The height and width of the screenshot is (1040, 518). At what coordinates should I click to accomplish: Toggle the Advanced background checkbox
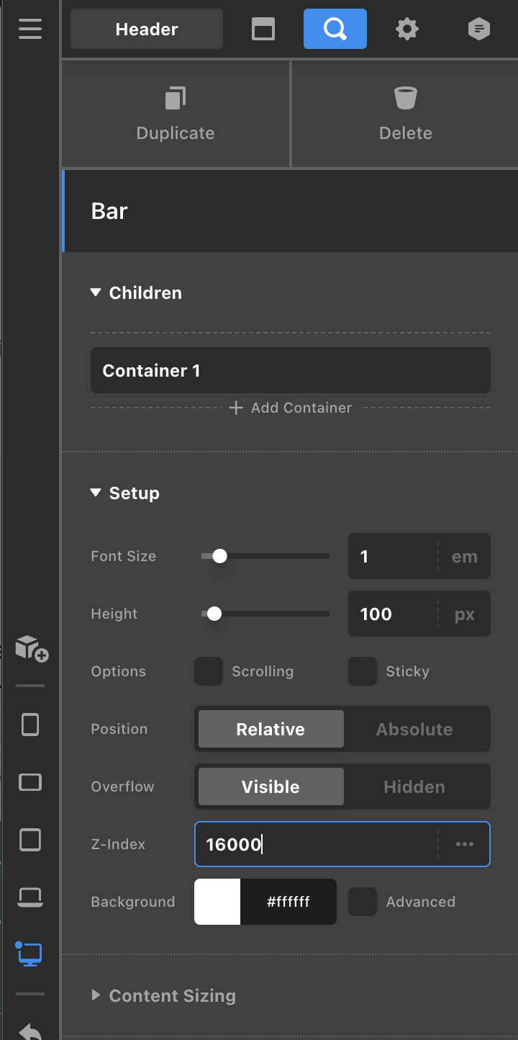[x=363, y=902]
